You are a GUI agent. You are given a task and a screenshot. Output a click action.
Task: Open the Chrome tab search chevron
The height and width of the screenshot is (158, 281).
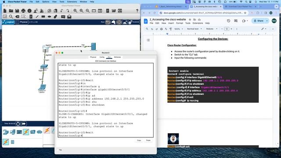[276, 7]
